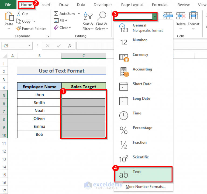Open Sort & Filter tool
This screenshot has width=207, height=194.
(88, 21)
